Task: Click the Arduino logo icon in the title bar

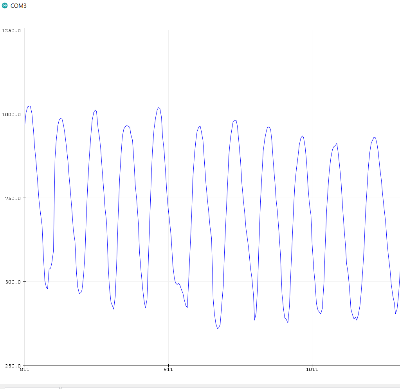Action: 5,5
